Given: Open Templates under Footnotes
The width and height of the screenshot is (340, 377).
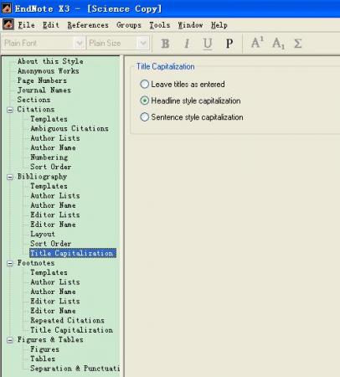Looking at the screenshot, I should [x=49, y=272].
